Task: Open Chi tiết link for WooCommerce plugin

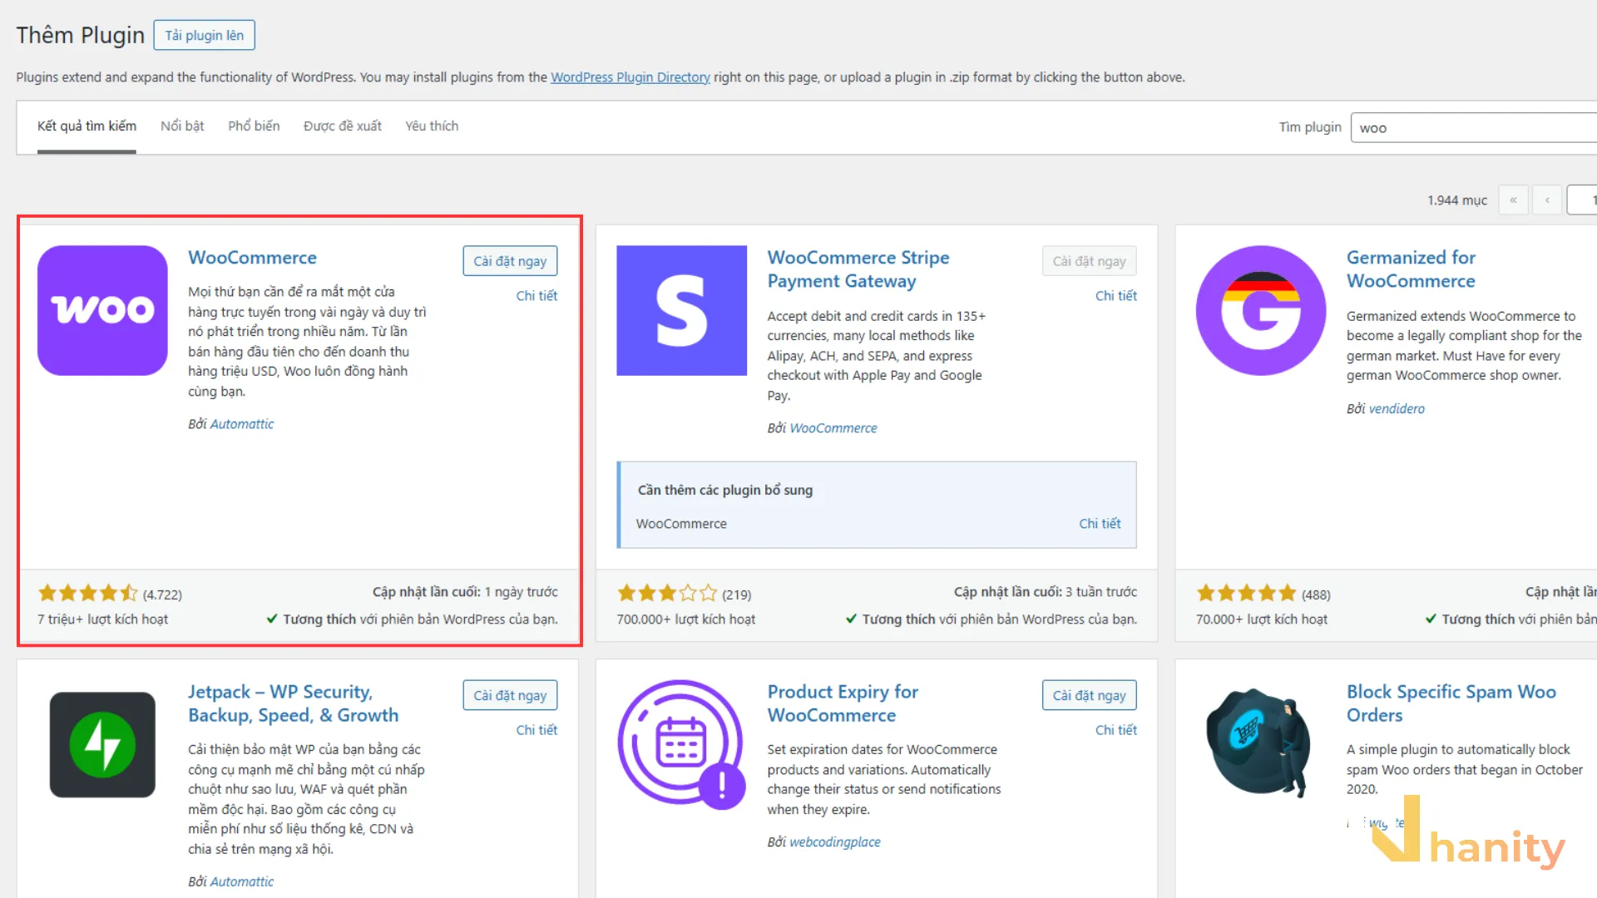Action: (x=536, y=295)
